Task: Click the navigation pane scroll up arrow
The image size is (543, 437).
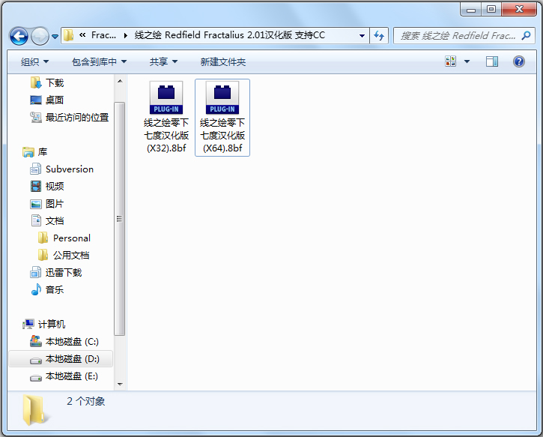Action: click(120, 82)
